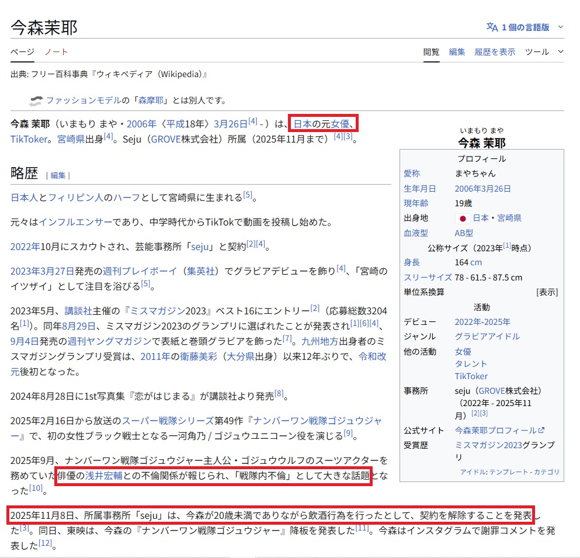Open the 履歴を表示 tab
This screenshot has height=558, width=580.
pyautogui.click(x=495, y=52)
